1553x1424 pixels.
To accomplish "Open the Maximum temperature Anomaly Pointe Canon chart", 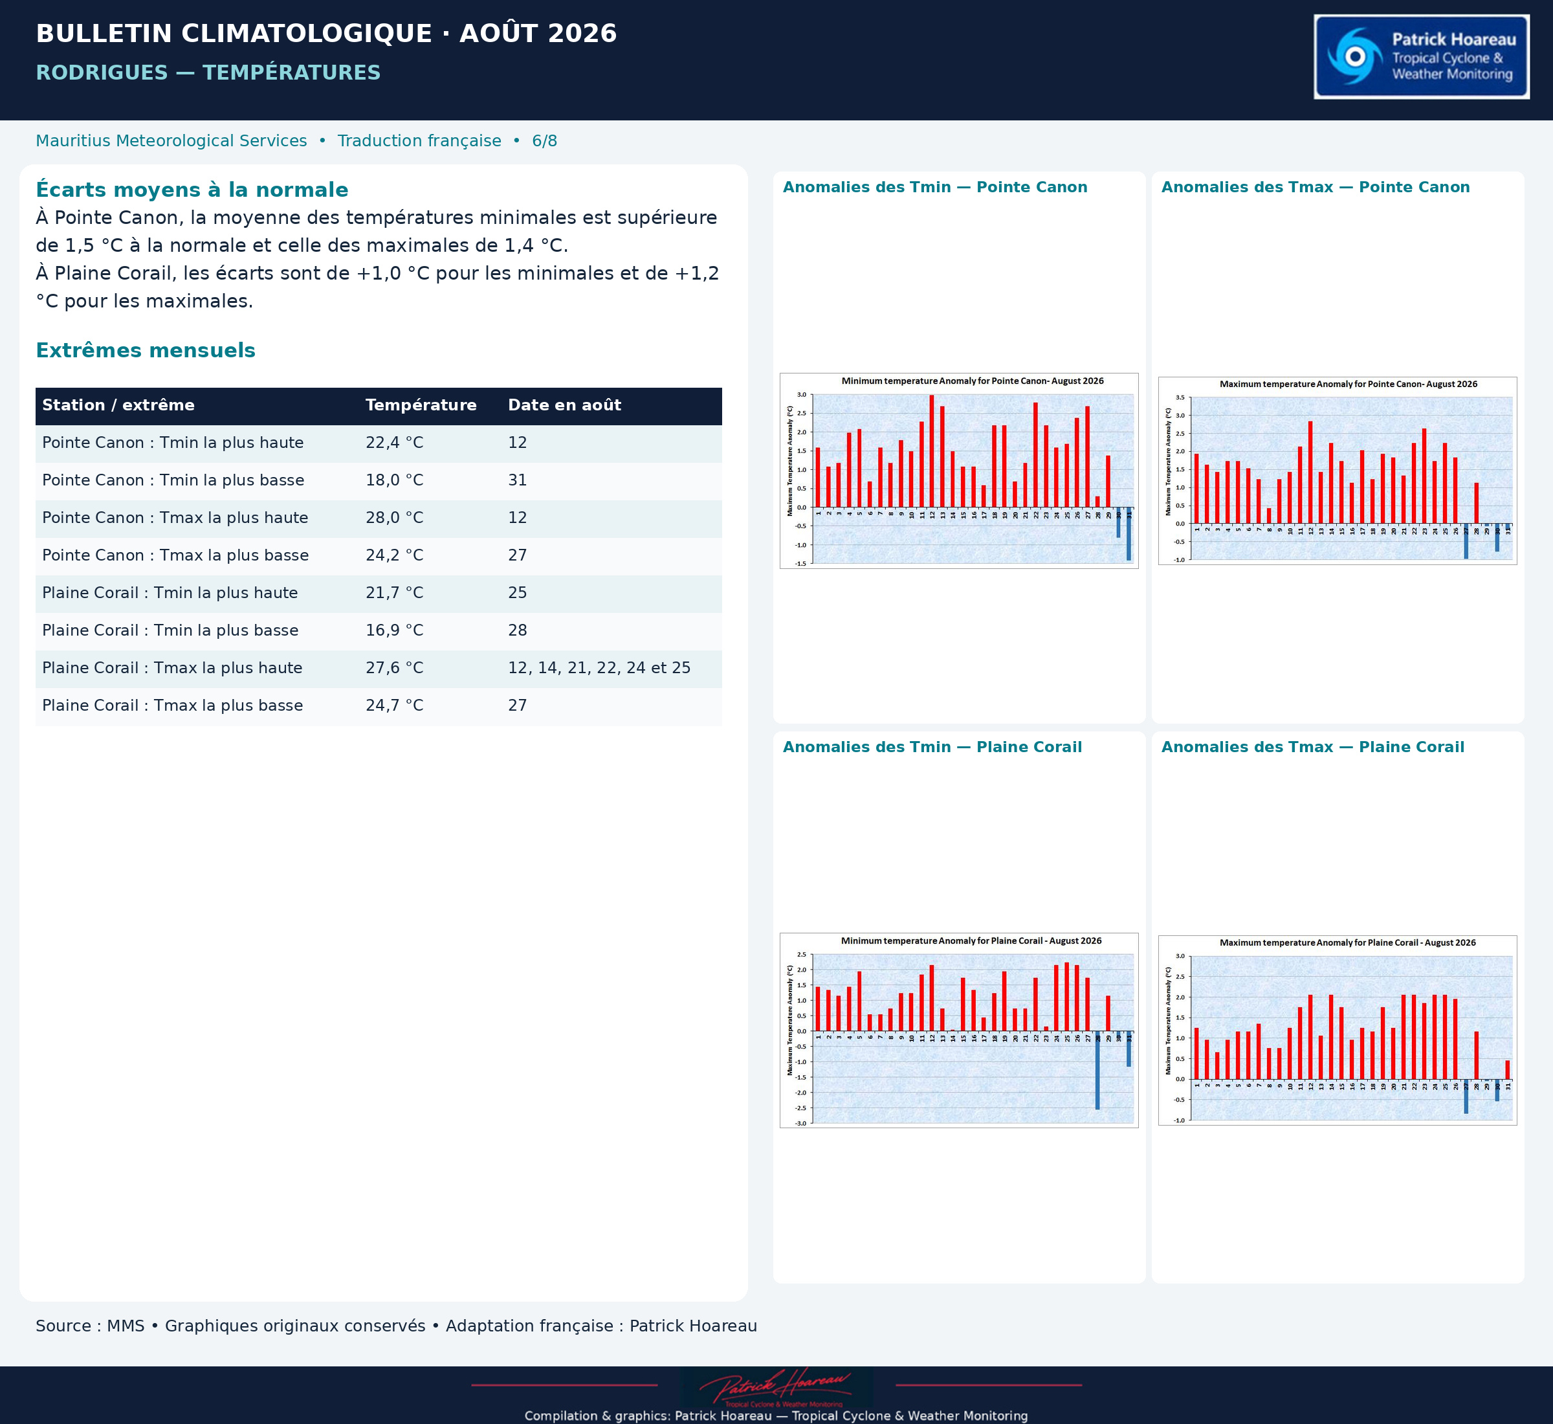I will pos(1338,471).
